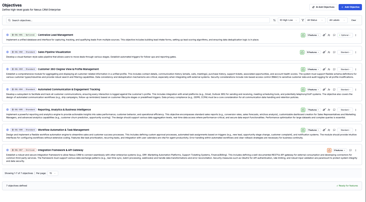Click the AI generate icon for Workflow Automation objective
The width and height of the screenshot is (366, 202).
pos(324,130)
